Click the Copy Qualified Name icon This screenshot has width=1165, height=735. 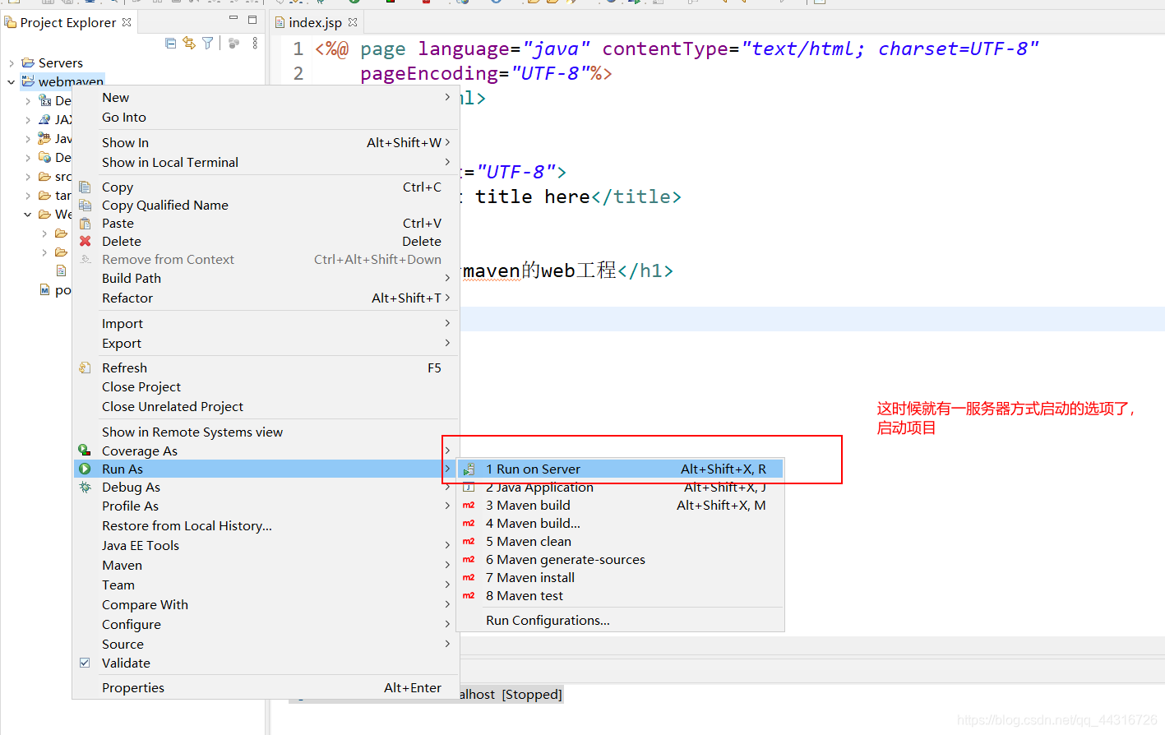pyautogui.click(x=85, y=205)
